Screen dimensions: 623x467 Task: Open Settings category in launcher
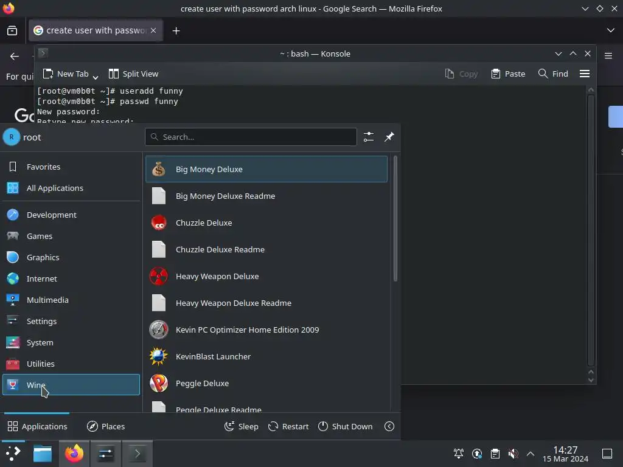tap(71, 321)
